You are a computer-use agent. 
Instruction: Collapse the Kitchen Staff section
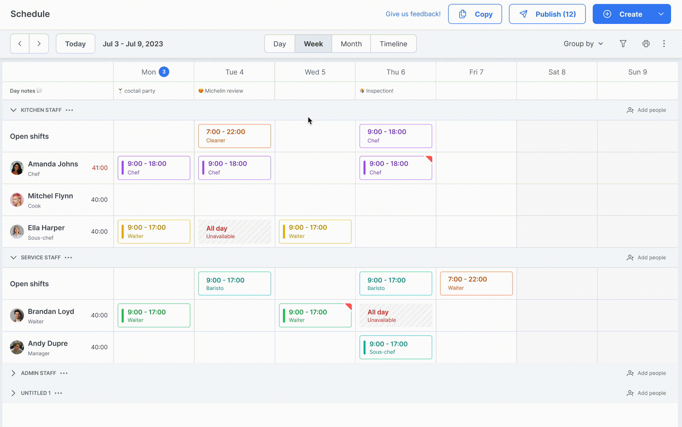click(x=13, y=110)
